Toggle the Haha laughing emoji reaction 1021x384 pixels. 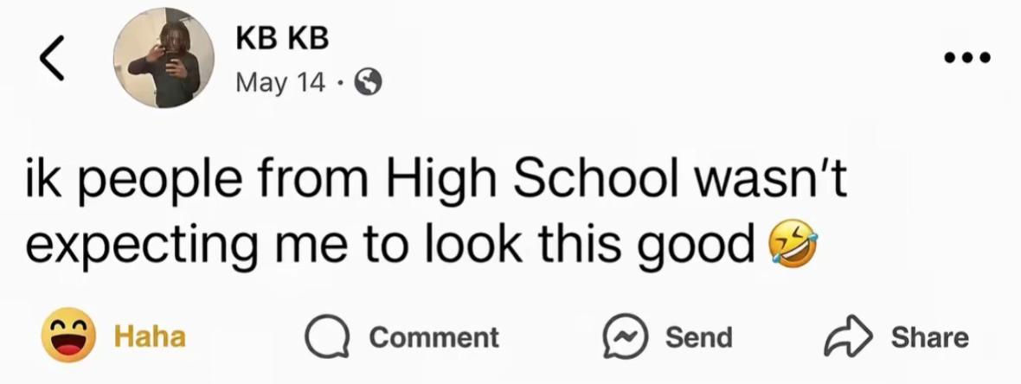[x=69, y=336]
